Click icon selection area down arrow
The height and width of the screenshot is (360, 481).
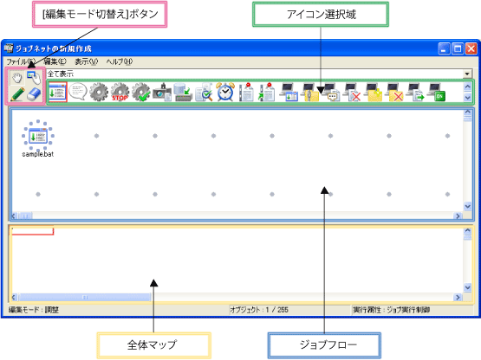coord(467,98)
